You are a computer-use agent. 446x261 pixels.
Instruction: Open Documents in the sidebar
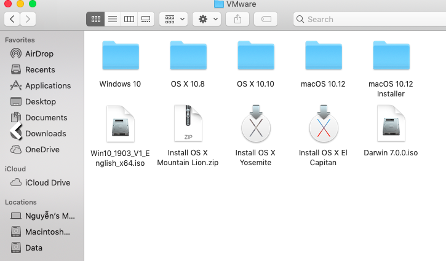click(x=42, y=117)
